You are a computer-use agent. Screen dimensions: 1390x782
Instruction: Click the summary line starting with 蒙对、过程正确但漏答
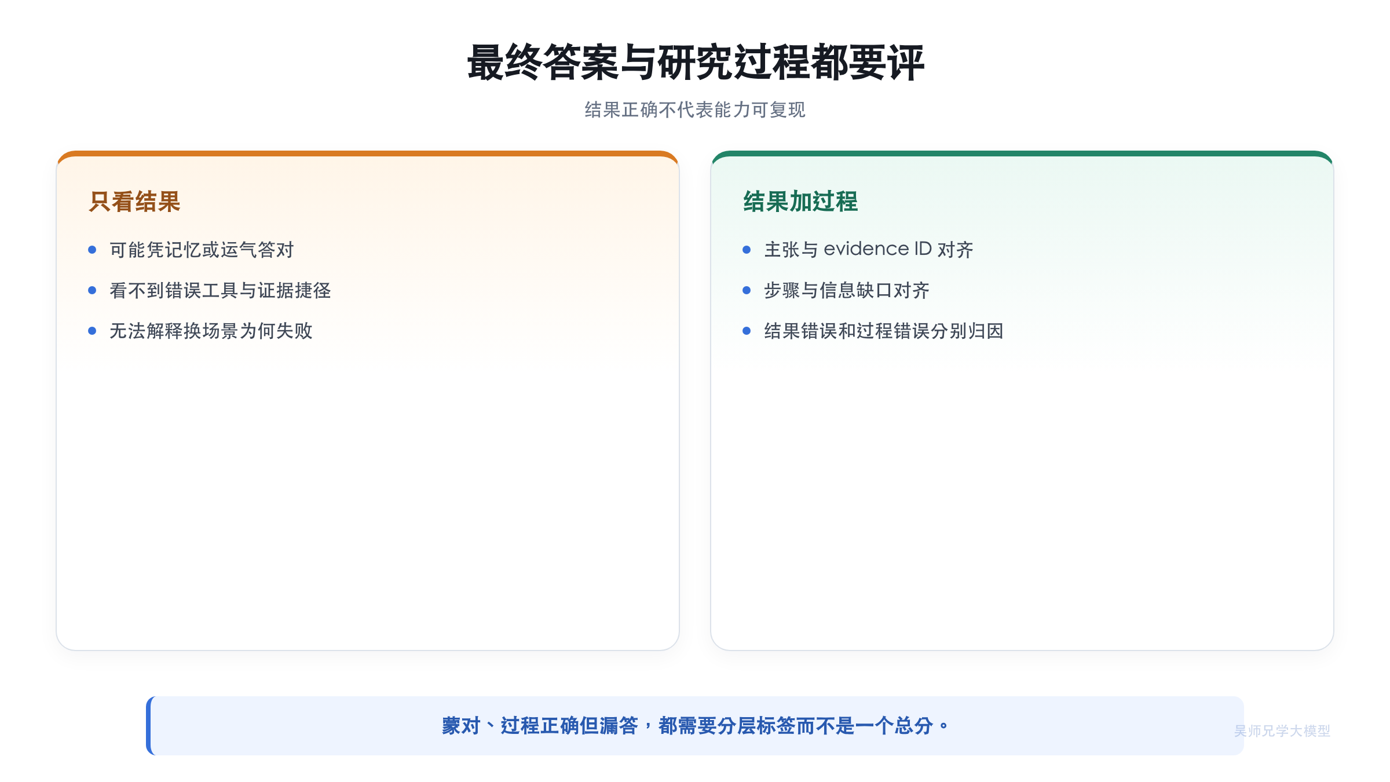coord(695,725)
